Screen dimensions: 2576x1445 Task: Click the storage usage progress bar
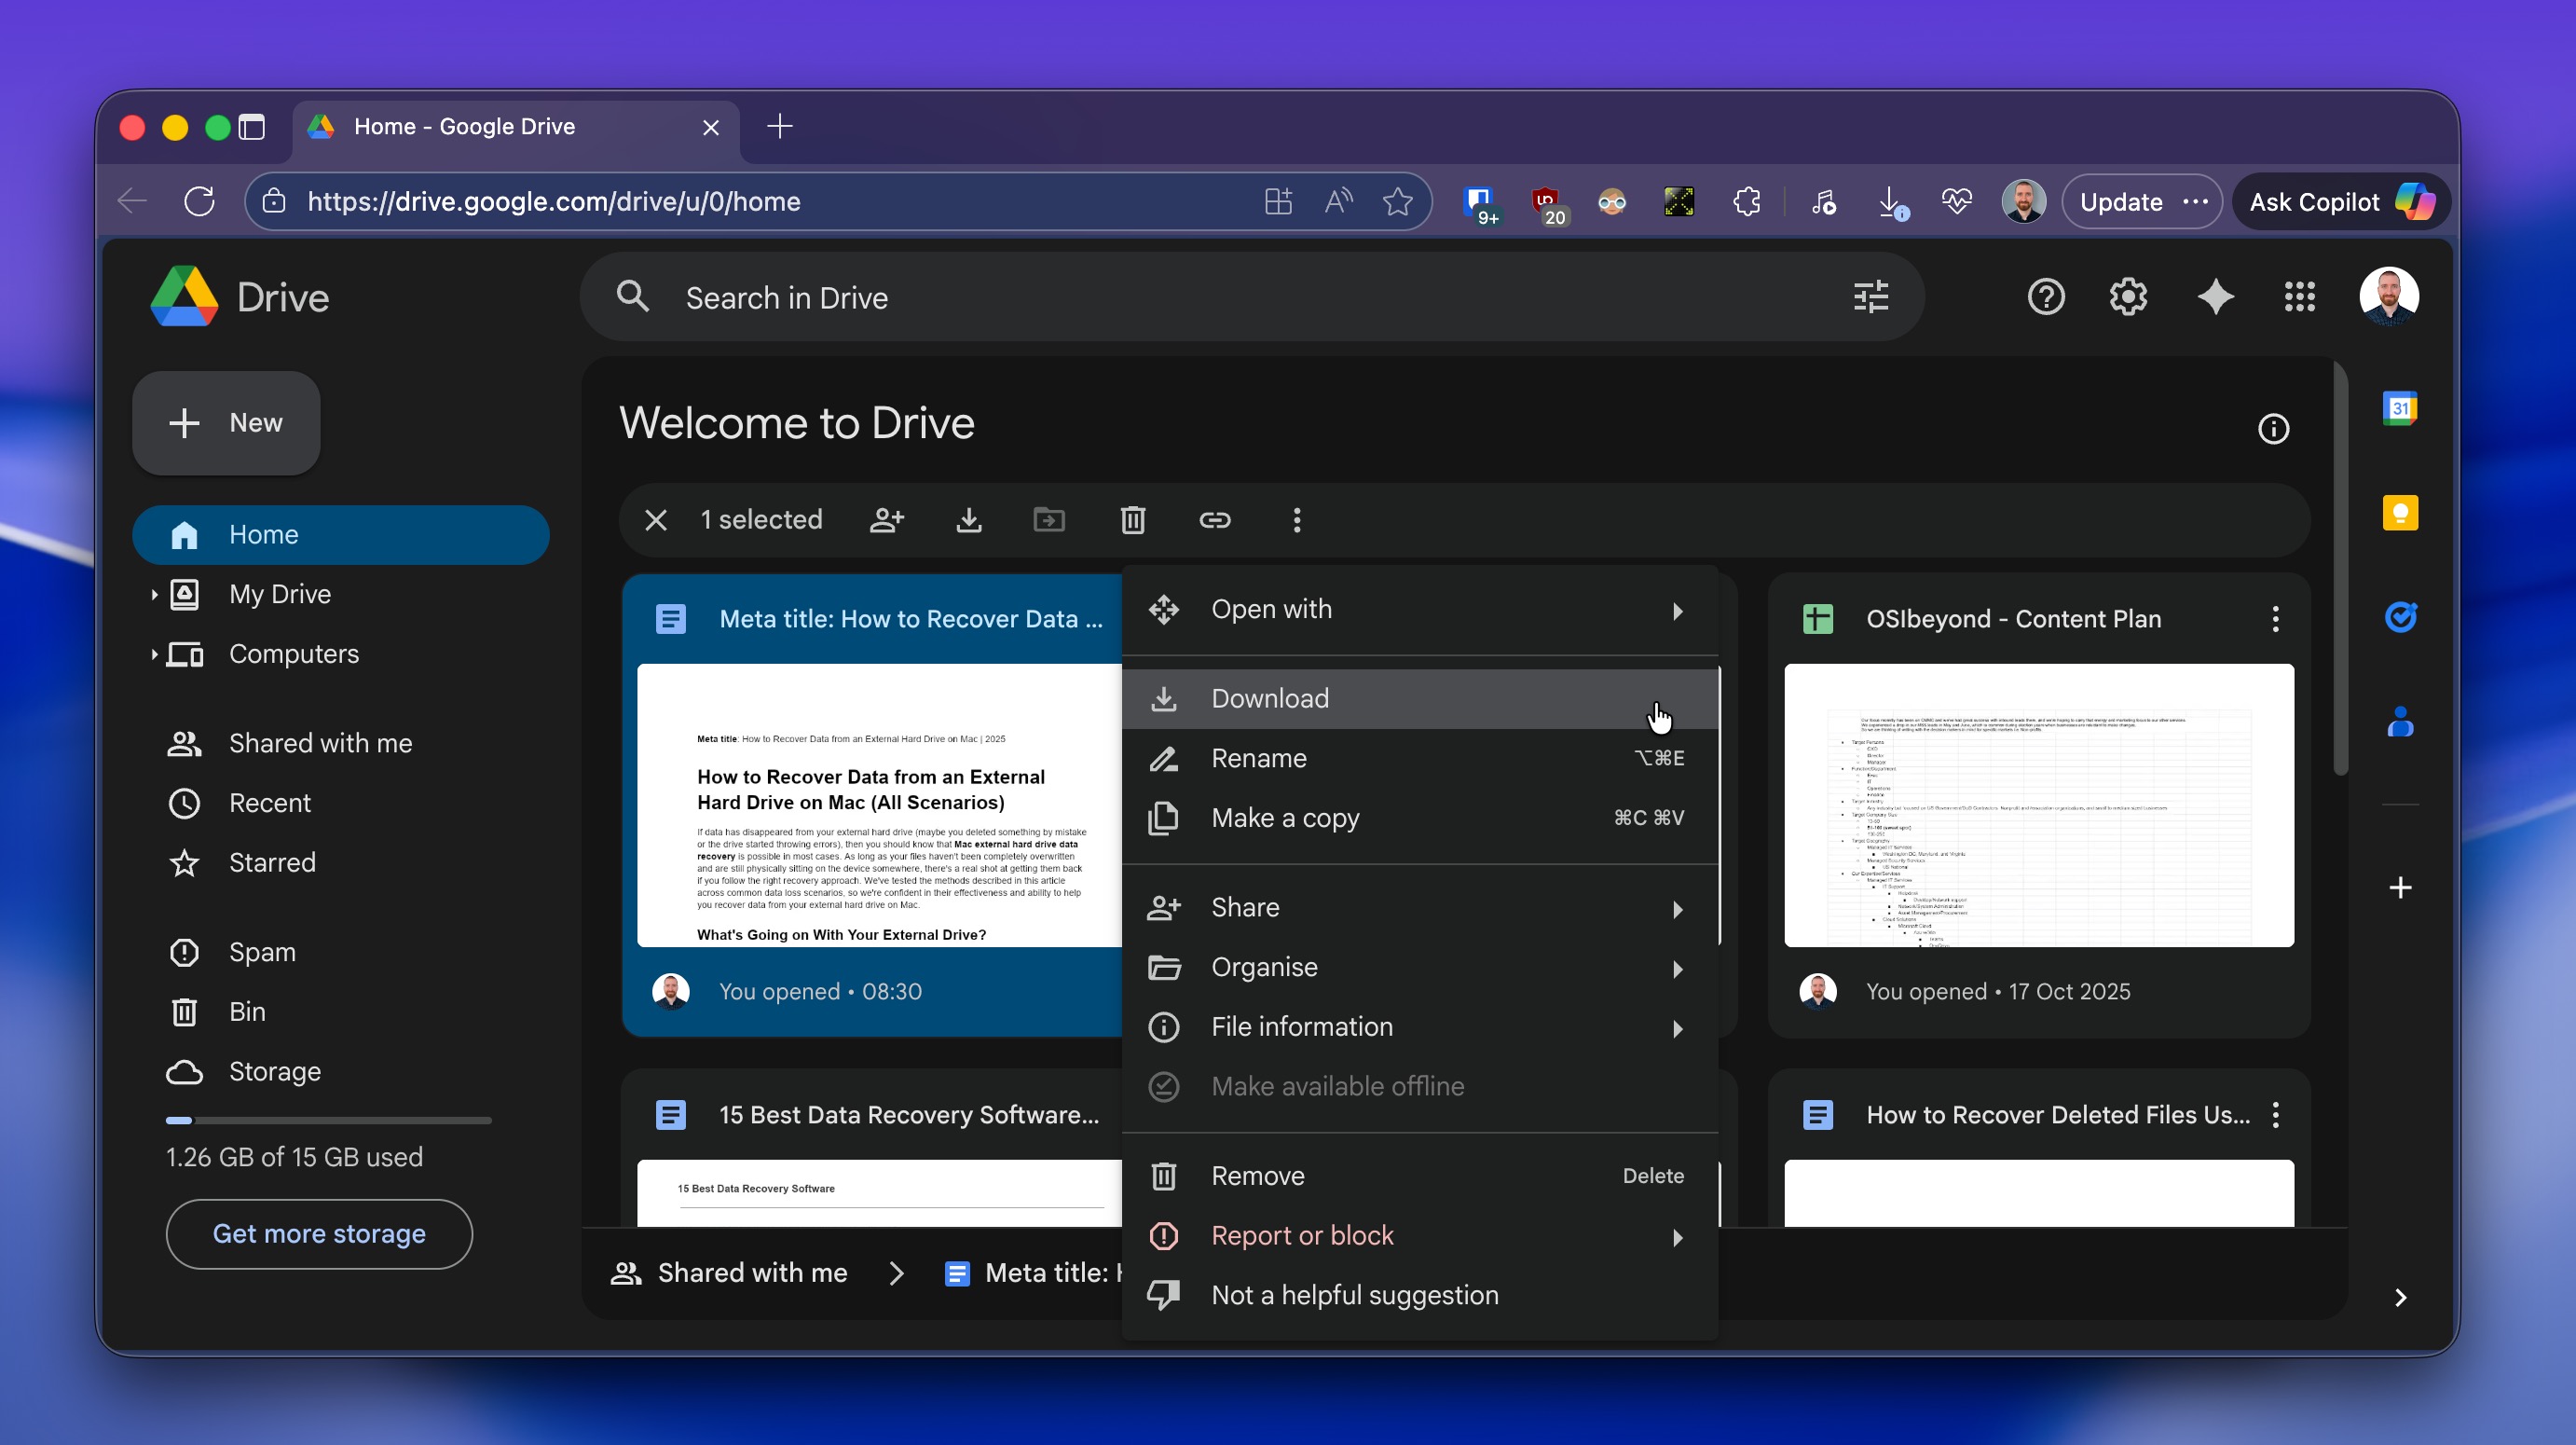pos(327,1120)
